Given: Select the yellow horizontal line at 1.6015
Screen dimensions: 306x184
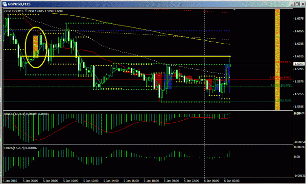Looking at the screenshot, I should pyautogui.click(x=125, y=56).
